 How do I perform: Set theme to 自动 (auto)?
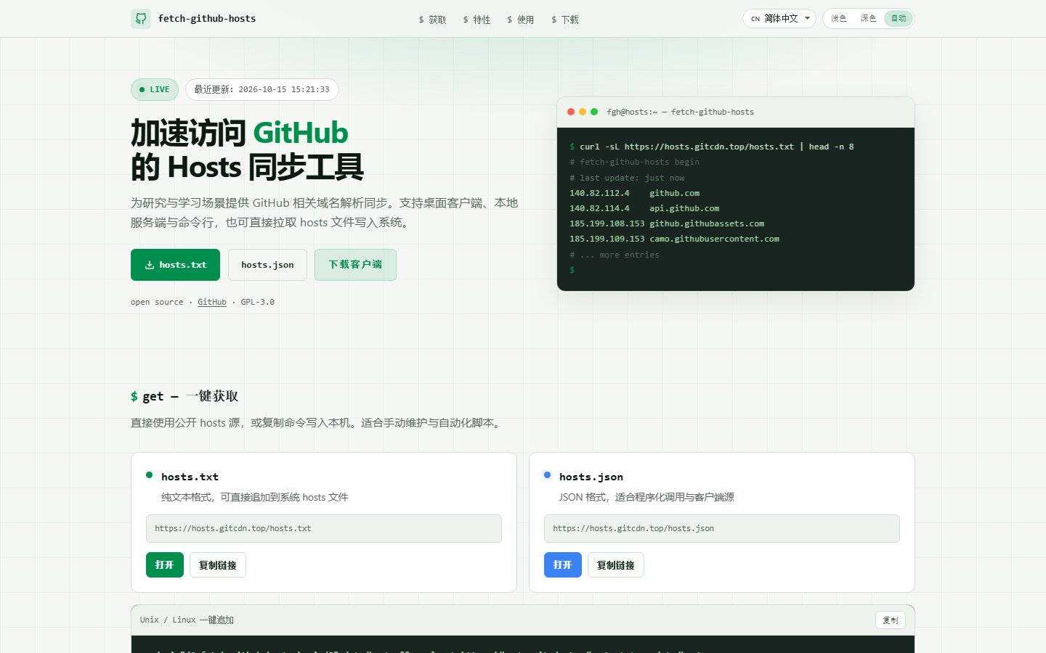899,19
